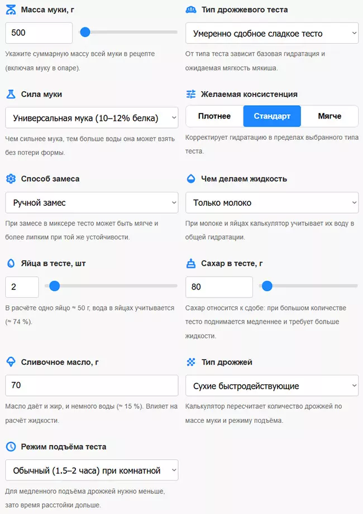Click the consistency icon beside Желаемая консистенция
The width and height of the screenshot is (363, 514).
[191, 94]
